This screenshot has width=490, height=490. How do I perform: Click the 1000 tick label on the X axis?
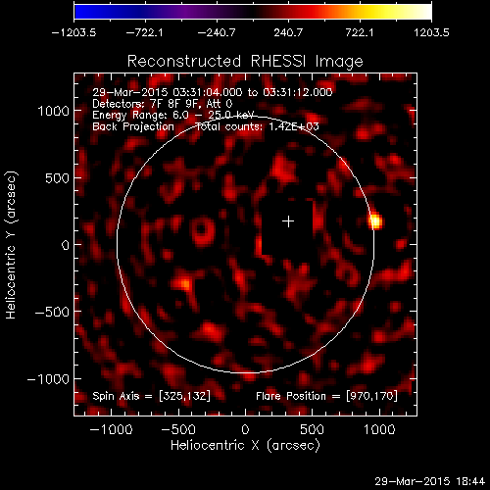pyautogui.click(x=379, y=429)
